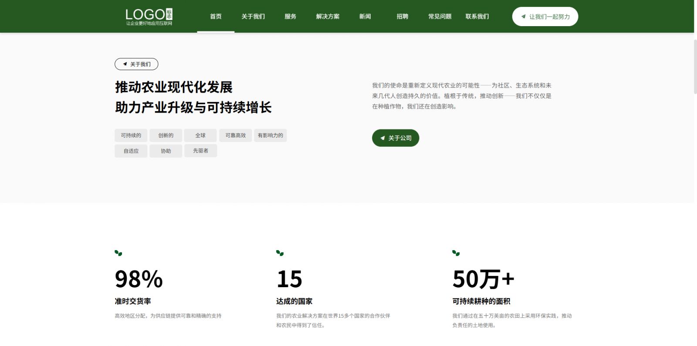Open the 服务 menu item
Screen dimensions: 697x346
(x=290, y=17)
